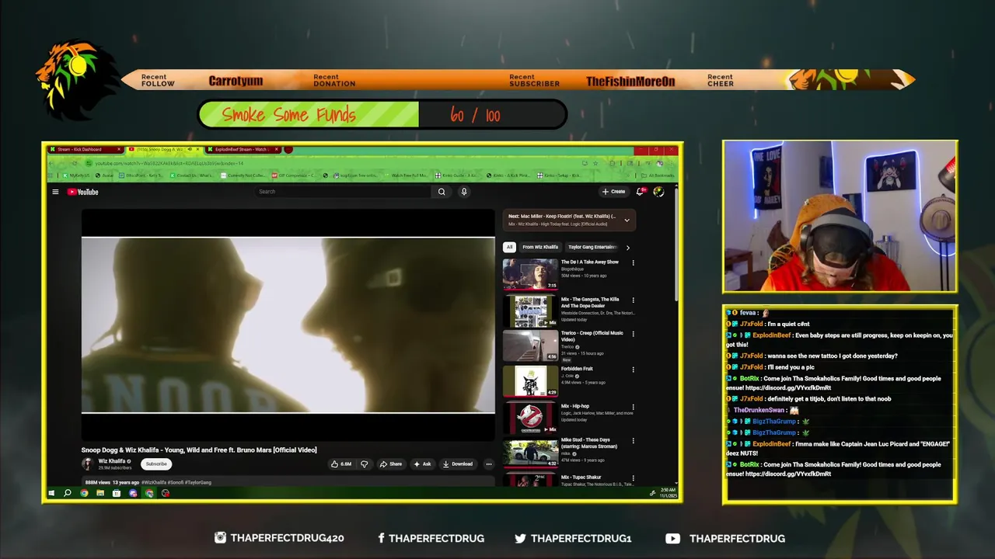995x559 pixels.
Task: Reload the browser page
Action: (x=75, y=163)
